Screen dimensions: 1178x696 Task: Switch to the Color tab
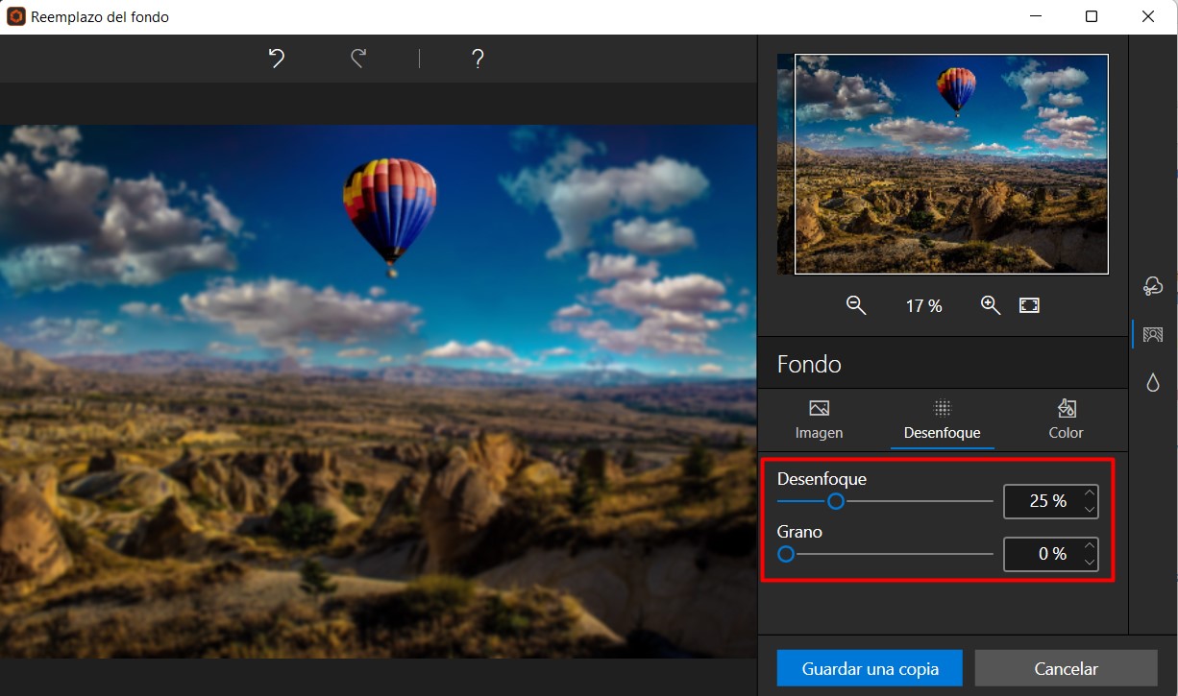1066,420
